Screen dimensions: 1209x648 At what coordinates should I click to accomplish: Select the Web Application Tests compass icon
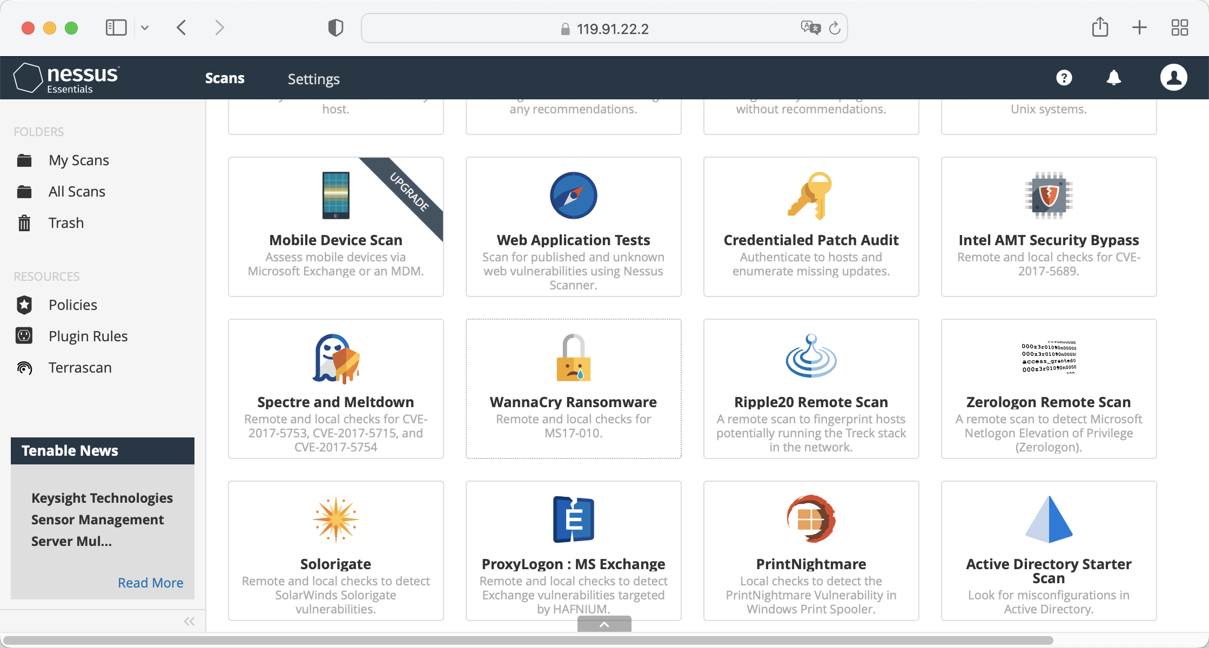pos(573,195)
